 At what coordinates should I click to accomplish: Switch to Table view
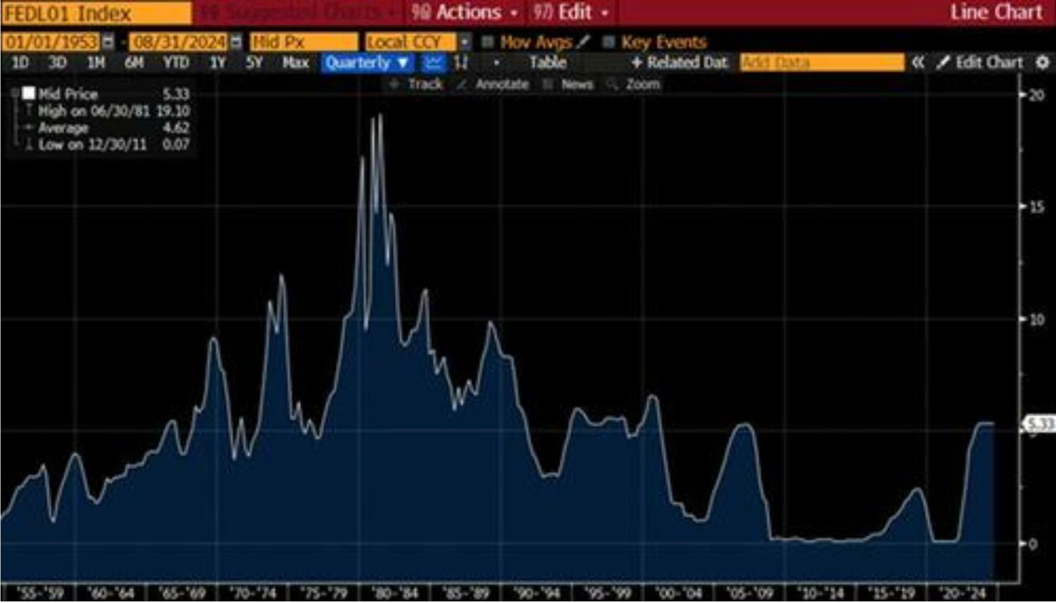(548, 63)
